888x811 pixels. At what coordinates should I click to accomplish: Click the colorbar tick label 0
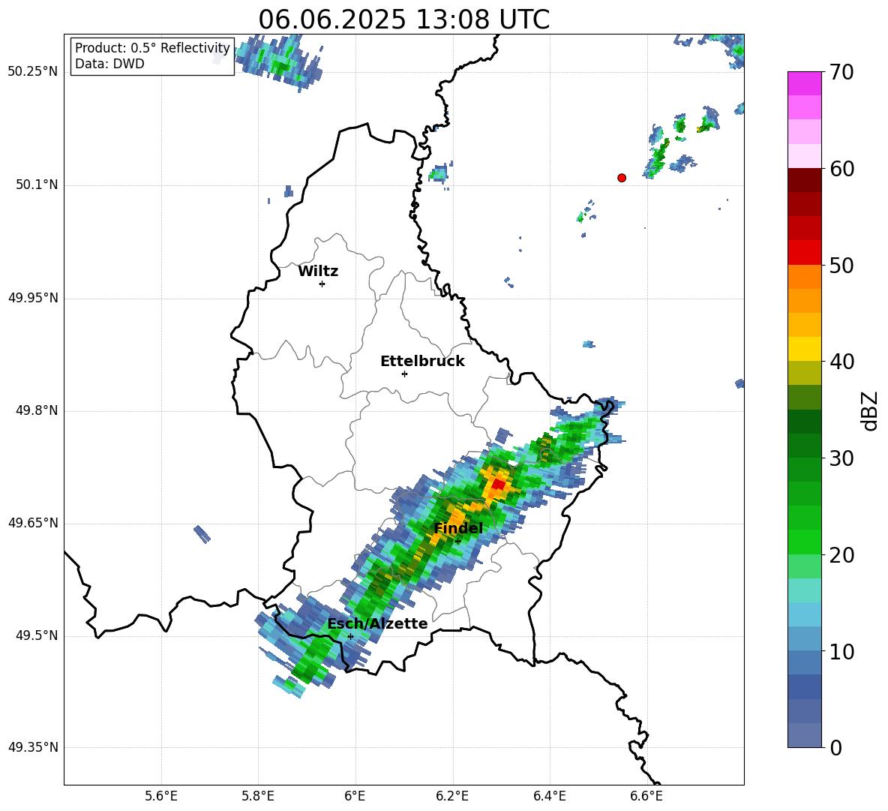click(835, 748)
